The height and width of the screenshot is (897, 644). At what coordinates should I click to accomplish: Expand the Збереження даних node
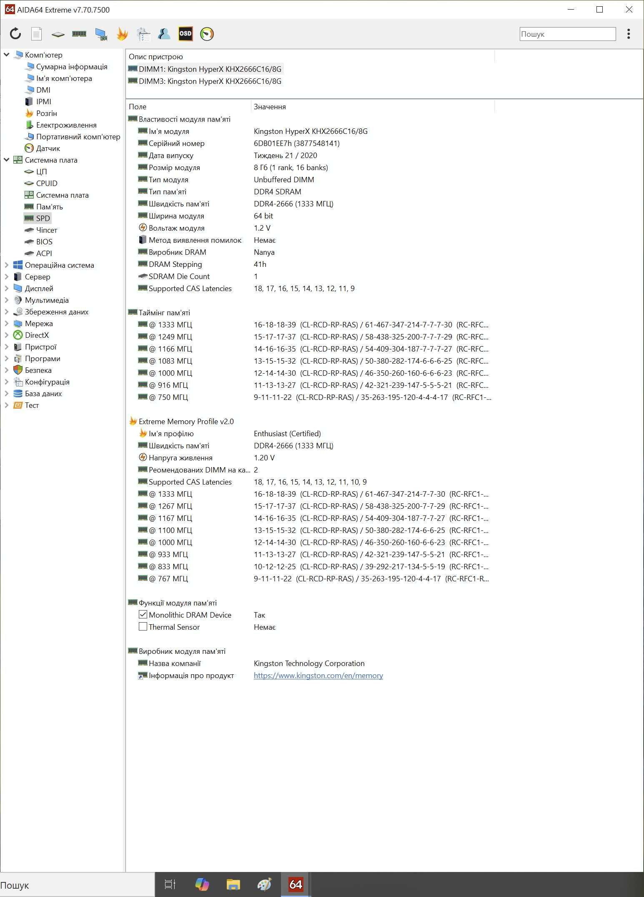(x=7, y=312)
